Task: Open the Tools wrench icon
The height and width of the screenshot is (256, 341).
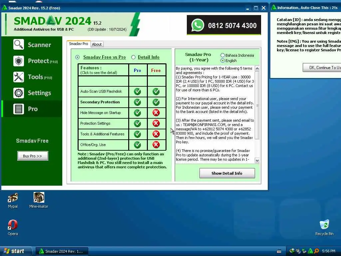Action: tap(19, 77)
